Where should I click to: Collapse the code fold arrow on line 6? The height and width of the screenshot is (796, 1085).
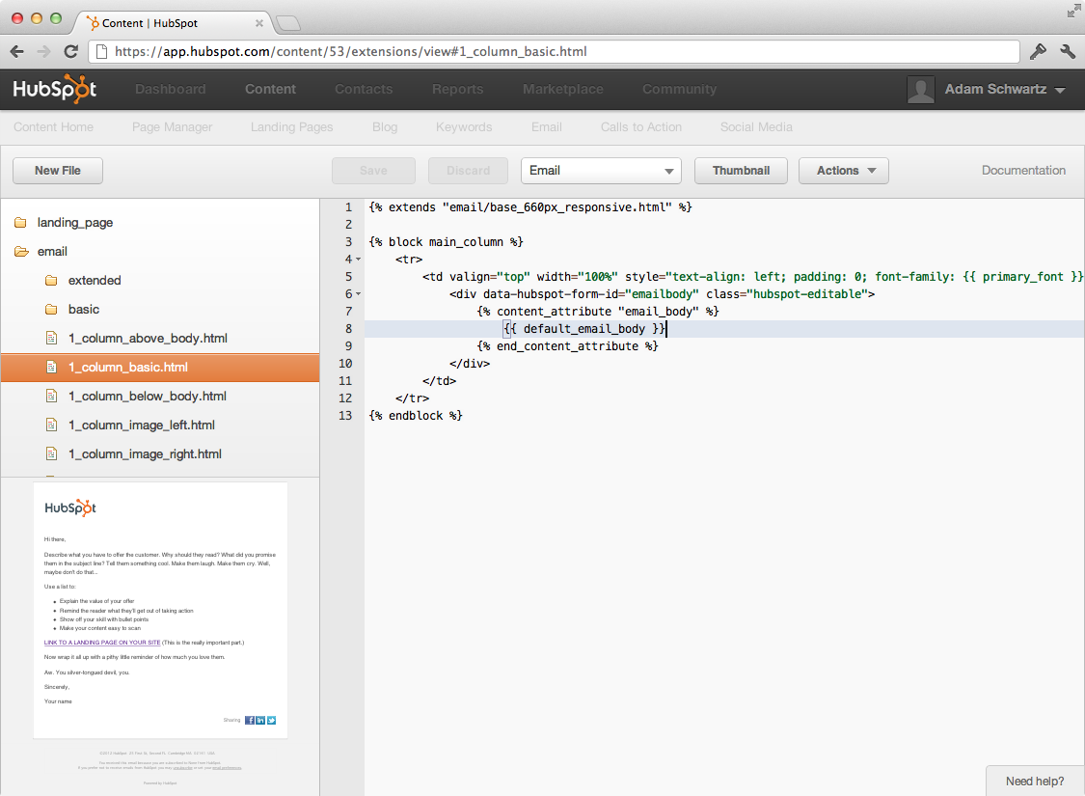[359, 294]
